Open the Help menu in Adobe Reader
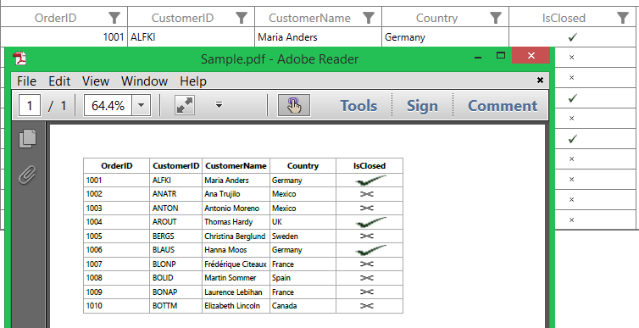 pos(193,81)
